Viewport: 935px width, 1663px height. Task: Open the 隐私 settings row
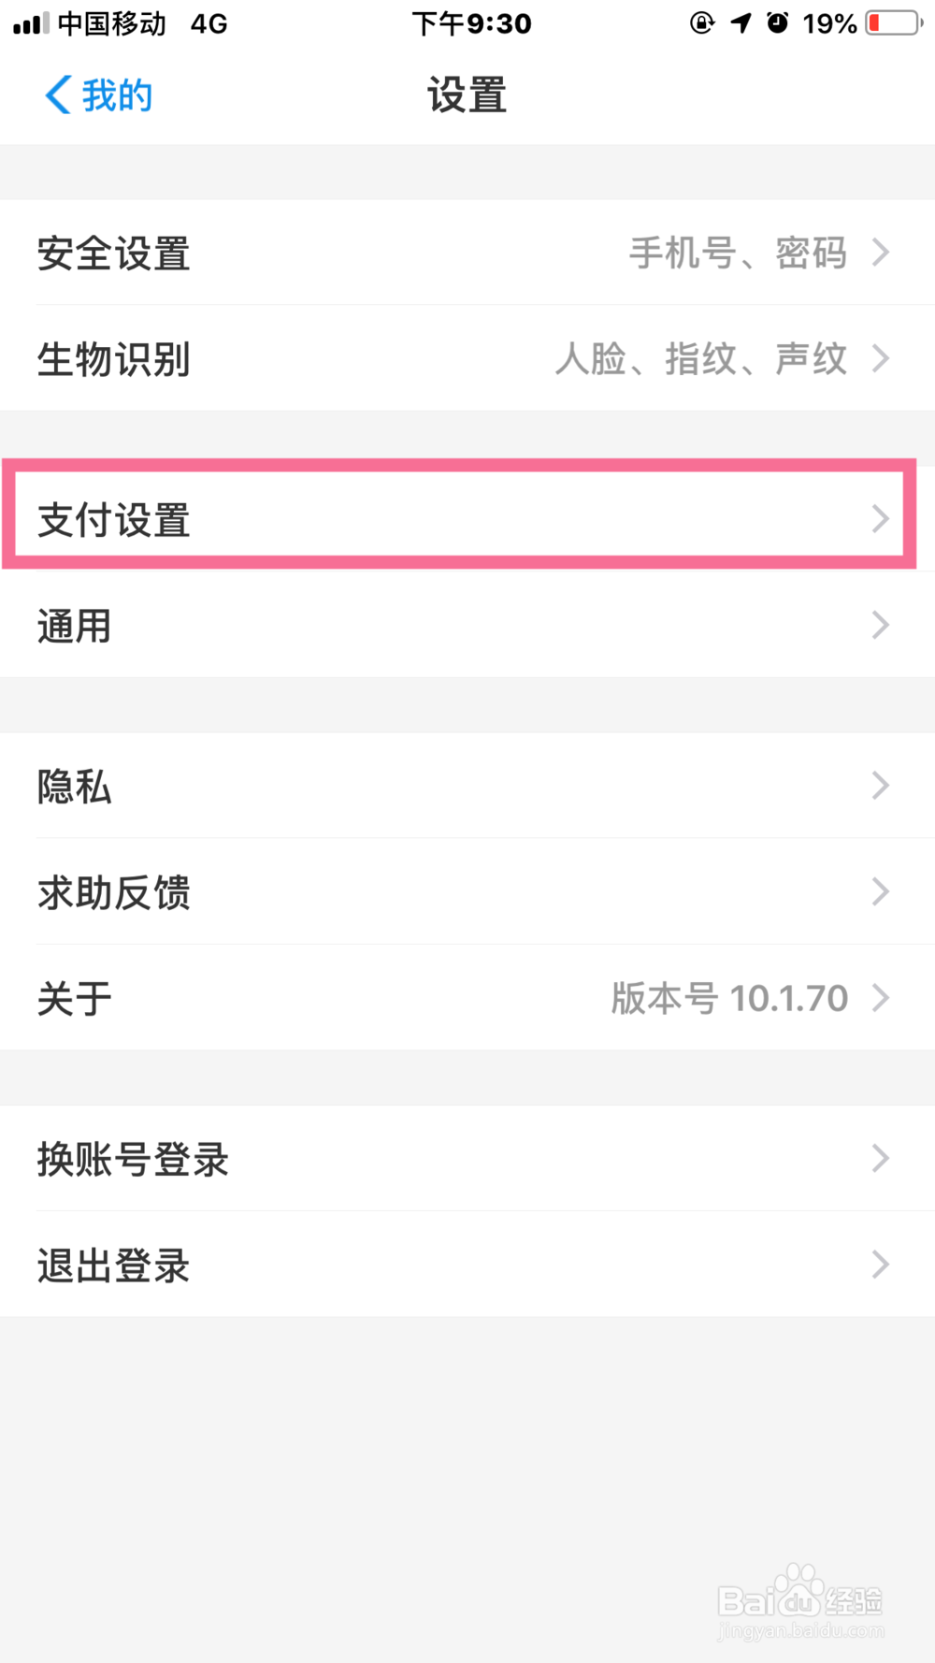(467, 786)
